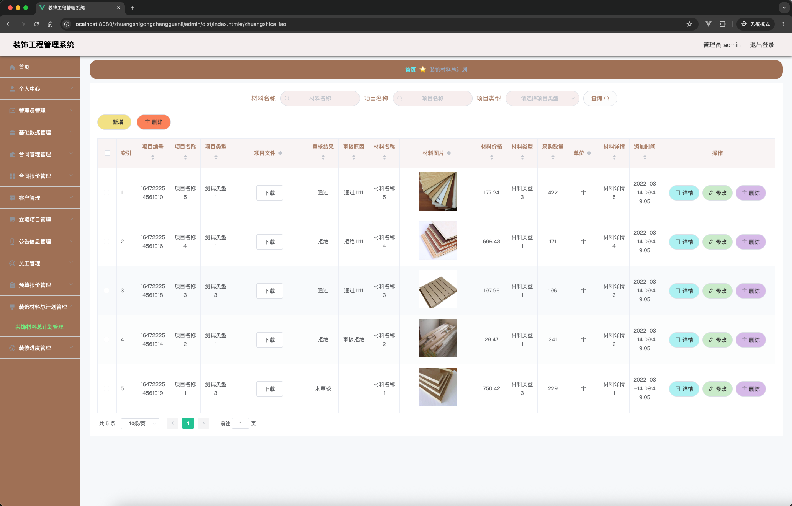Sort by 添加时间 column arrows
This screenshot has height=506, width=792.
[645, 157]
